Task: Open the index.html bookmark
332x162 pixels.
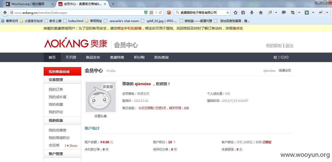Action: click(x=73, y=21)
